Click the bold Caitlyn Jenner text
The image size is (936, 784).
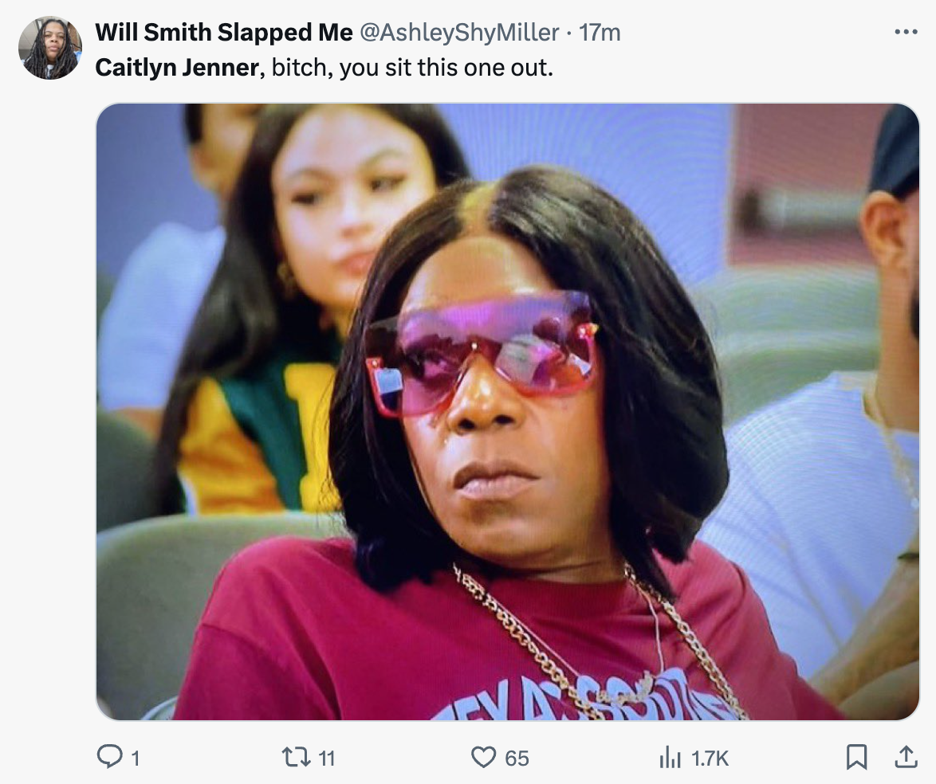[x=177, y=68]
